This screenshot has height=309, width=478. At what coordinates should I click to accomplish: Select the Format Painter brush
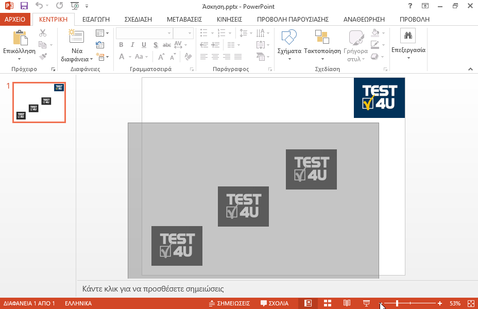(x=43, y=56)
